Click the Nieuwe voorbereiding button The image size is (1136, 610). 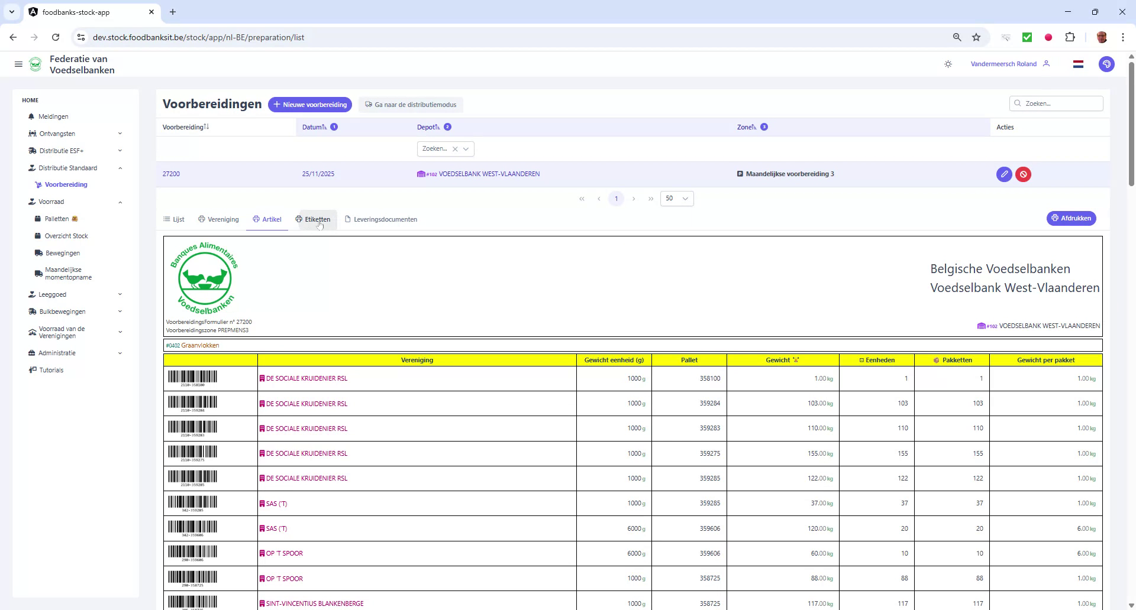click(x=310, y=105)
